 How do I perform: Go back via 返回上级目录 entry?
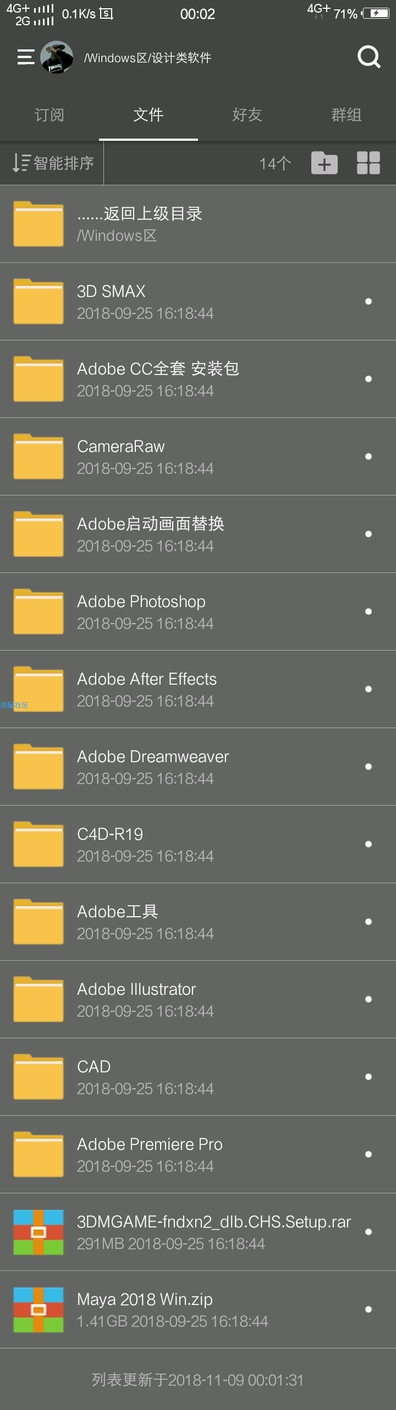pyautogui.click(x=198, y=224)
